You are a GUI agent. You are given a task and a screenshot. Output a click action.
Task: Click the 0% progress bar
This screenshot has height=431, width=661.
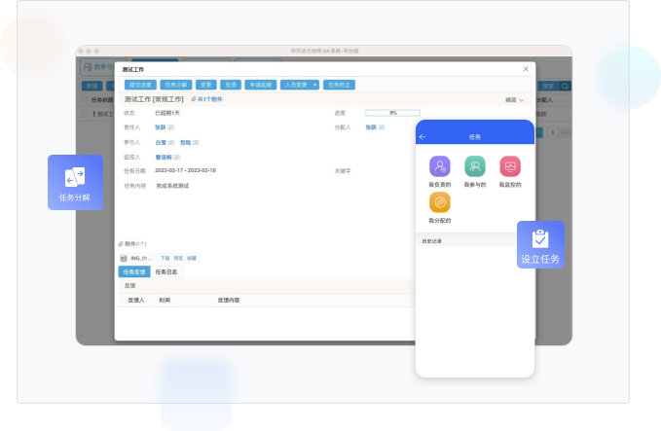point(392,113)
